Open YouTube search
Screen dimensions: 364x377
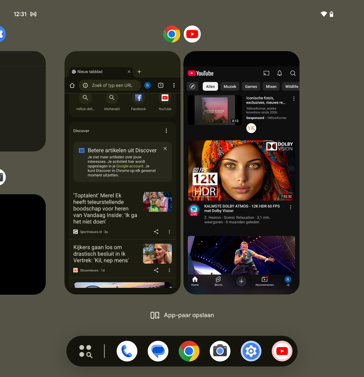point(293,73)
